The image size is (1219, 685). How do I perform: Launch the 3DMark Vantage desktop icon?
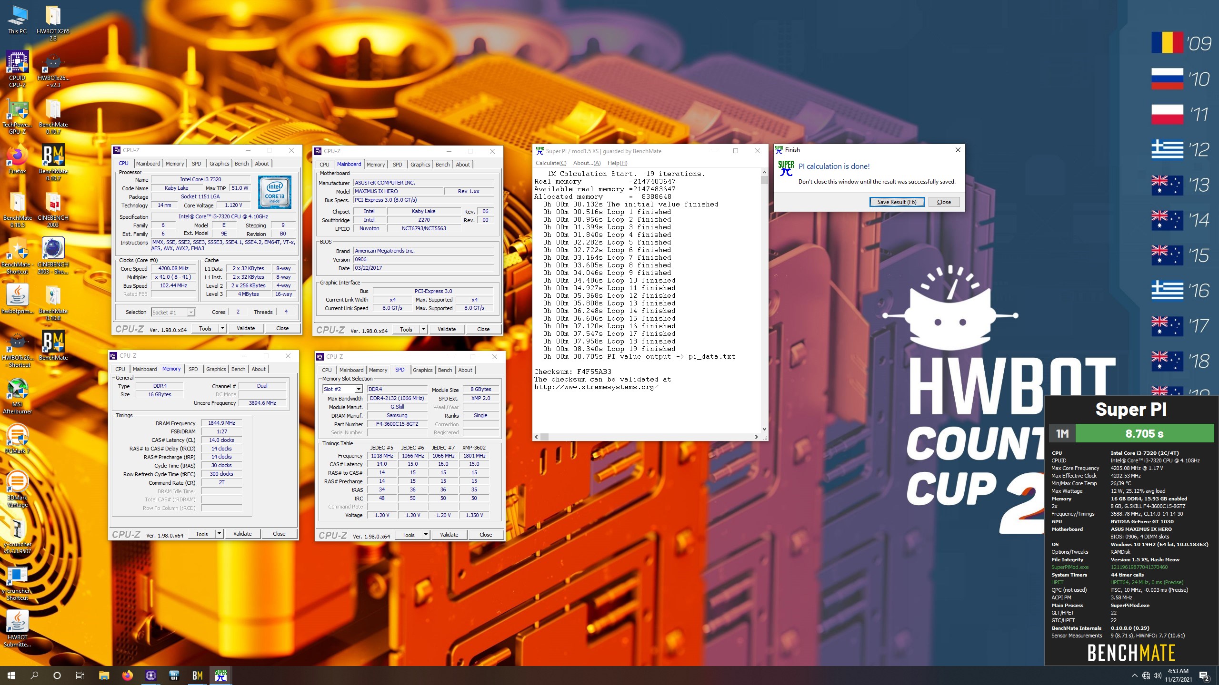18,489
